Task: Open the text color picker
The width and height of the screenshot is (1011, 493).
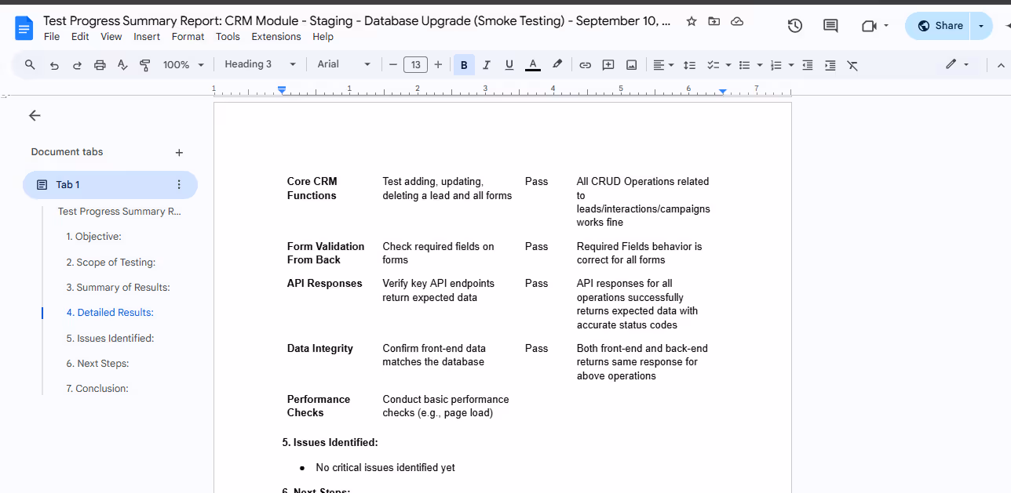Action: pos(533,65)
